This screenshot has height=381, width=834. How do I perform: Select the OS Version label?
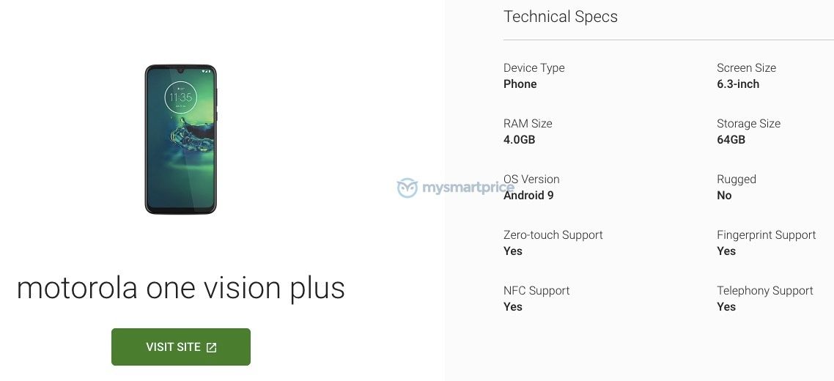click(531, 180)
